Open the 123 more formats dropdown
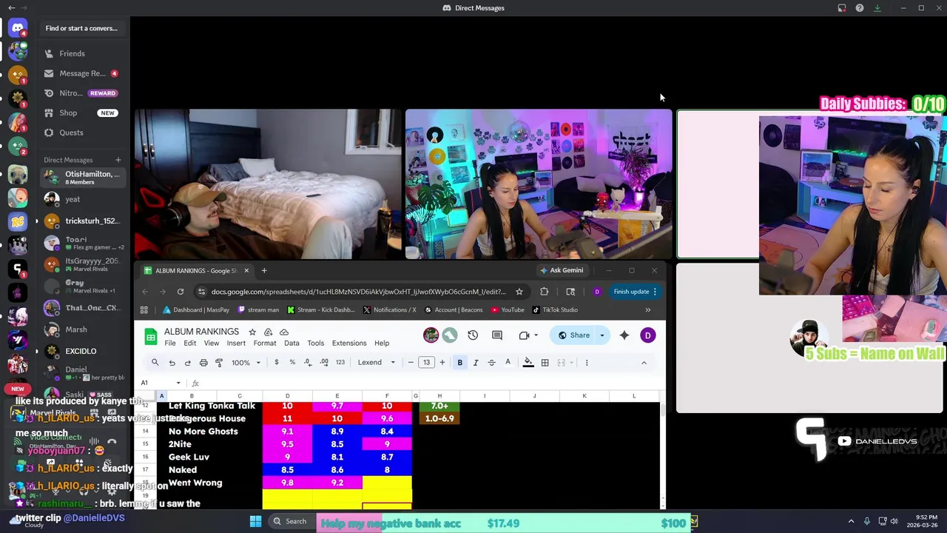 [x=340, y=363]
